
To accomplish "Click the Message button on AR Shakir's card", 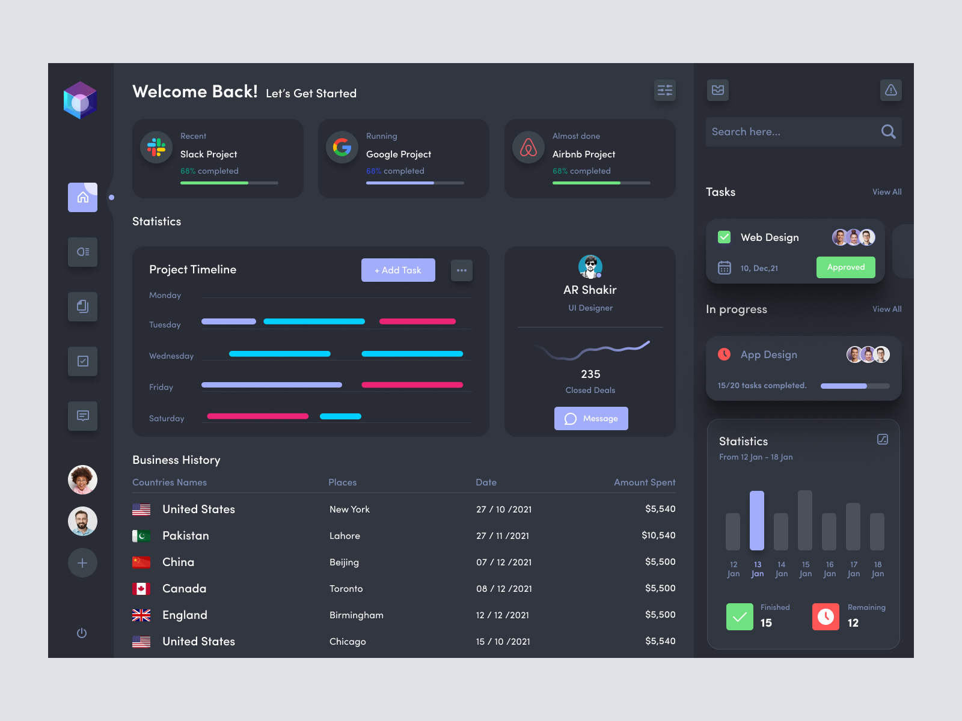I will click(x=590, y=418).
